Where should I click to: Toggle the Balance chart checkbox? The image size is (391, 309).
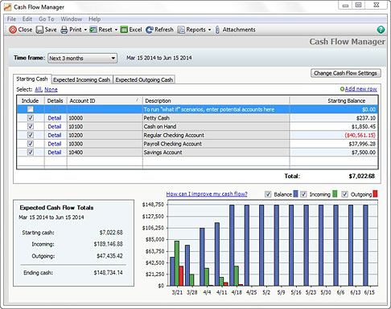[x=268, y=194]
